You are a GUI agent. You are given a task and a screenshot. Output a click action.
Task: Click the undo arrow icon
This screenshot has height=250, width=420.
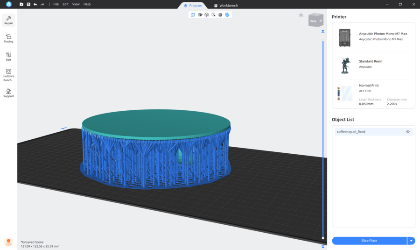(x=35, y=4)
